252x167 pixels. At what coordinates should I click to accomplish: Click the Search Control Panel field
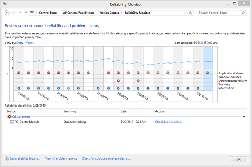219,13
